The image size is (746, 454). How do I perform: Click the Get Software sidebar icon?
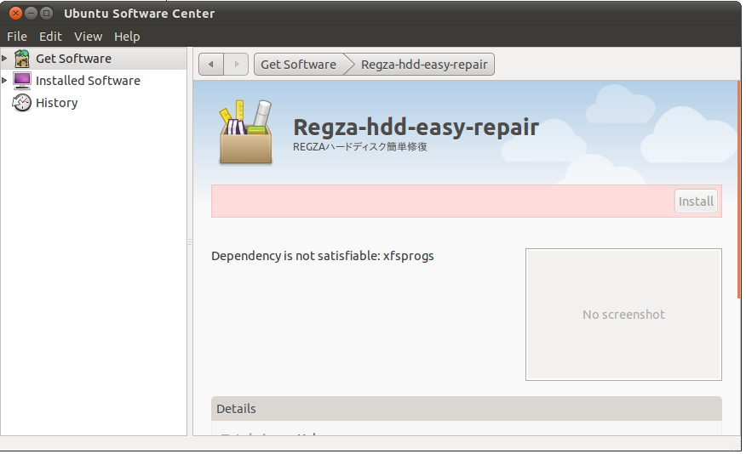[x=22, y=59]
